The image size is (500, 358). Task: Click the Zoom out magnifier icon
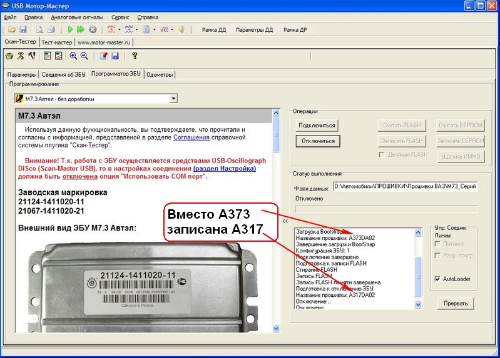[x=84, y=56]
